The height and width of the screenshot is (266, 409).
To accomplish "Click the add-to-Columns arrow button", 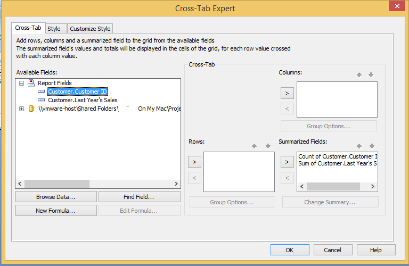I will tap(287, 94).
